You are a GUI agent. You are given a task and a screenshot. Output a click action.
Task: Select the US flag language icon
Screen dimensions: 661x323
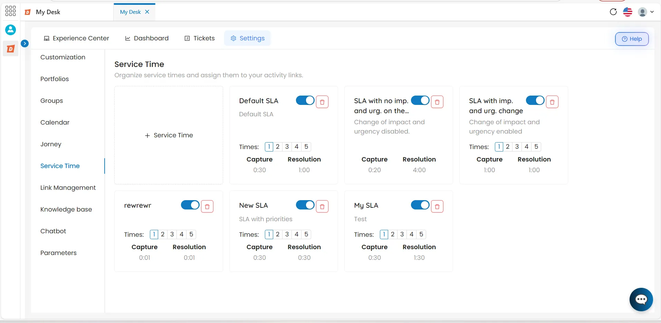[628, 12]
